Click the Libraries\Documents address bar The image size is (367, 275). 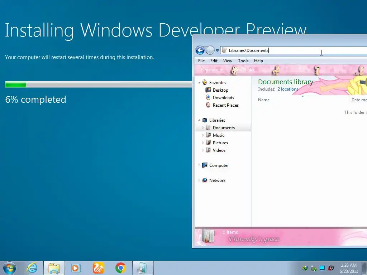point(294,50)
